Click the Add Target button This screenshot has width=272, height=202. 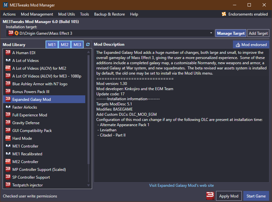pos(258,33)
